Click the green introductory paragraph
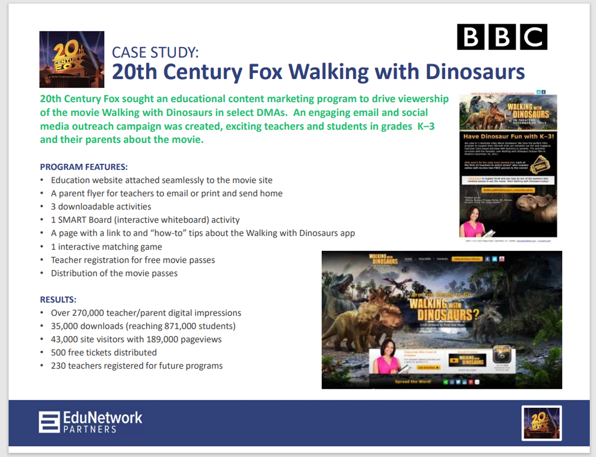This screenshot has height=457, width=596. [x=244, y=119]
